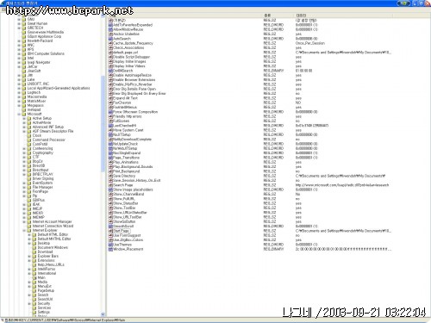
Task: Expand the Internet Account Manager node
Action: coord(24,221)
